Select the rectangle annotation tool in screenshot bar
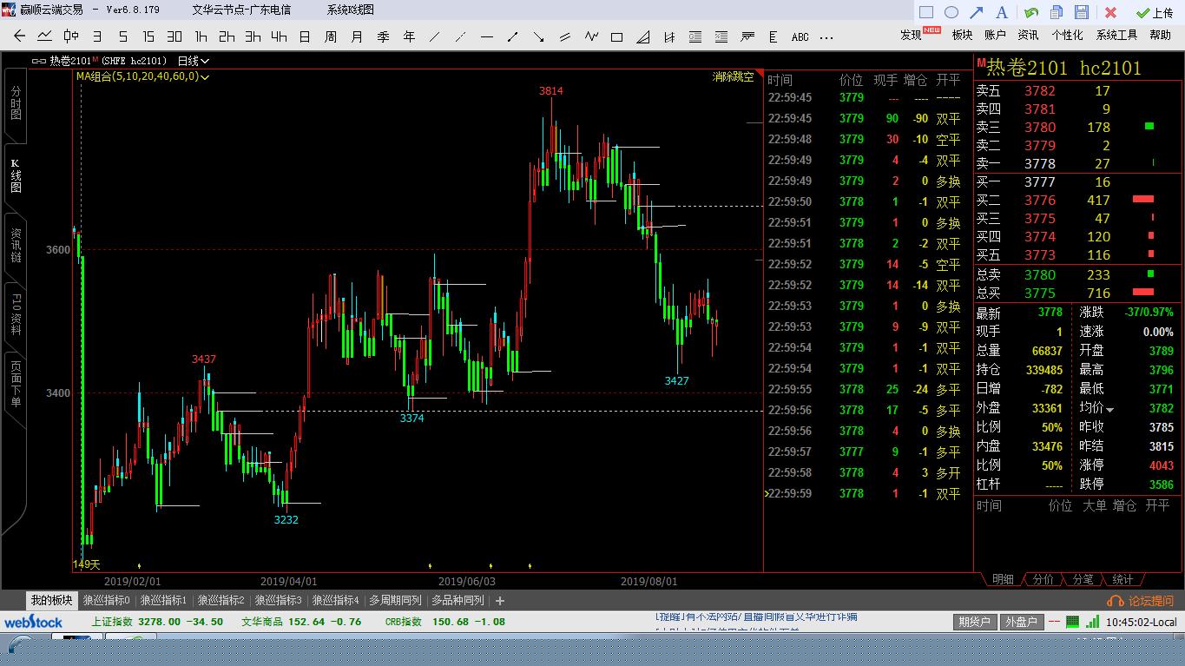1185x666 pixels. click(x=926, y=12)
